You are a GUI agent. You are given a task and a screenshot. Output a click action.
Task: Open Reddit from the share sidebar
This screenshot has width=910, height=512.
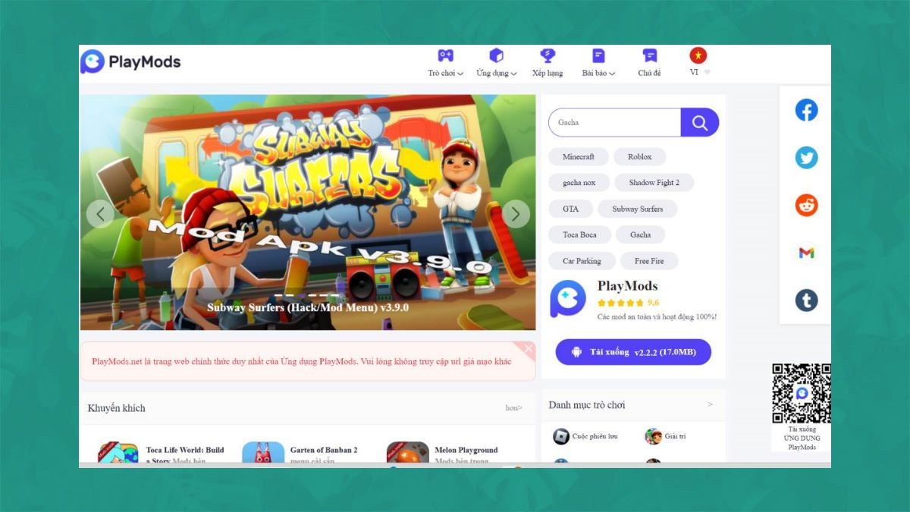pos(806,205)
